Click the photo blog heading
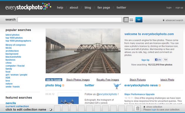Viewport: 185px width, 113px height. (53, 85)
